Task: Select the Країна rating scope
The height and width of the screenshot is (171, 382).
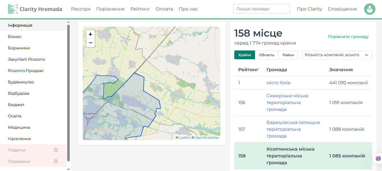Action: click(x=245, y=55)
